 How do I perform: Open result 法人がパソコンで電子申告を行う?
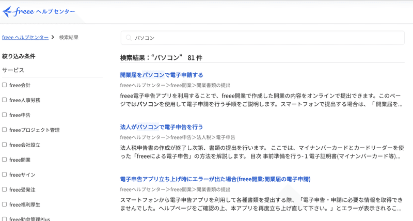162,127
